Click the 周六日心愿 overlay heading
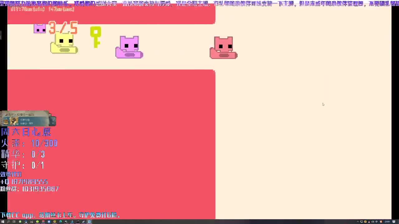 point(26,132)
